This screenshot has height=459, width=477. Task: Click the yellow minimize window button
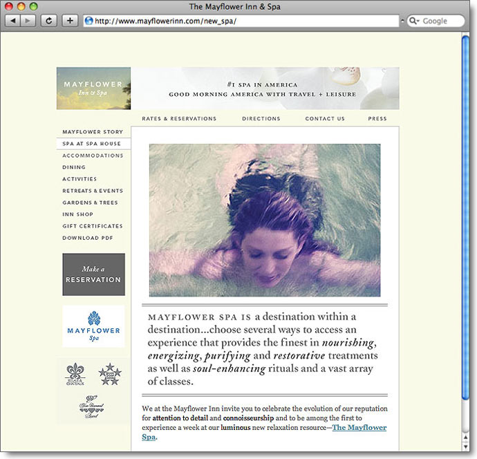(x=21, y=6)
